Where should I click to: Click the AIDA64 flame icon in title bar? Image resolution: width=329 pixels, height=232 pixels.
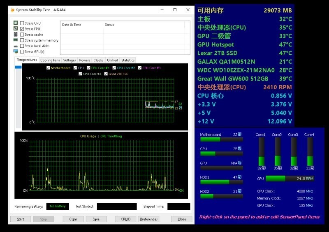tap(12, 10)
